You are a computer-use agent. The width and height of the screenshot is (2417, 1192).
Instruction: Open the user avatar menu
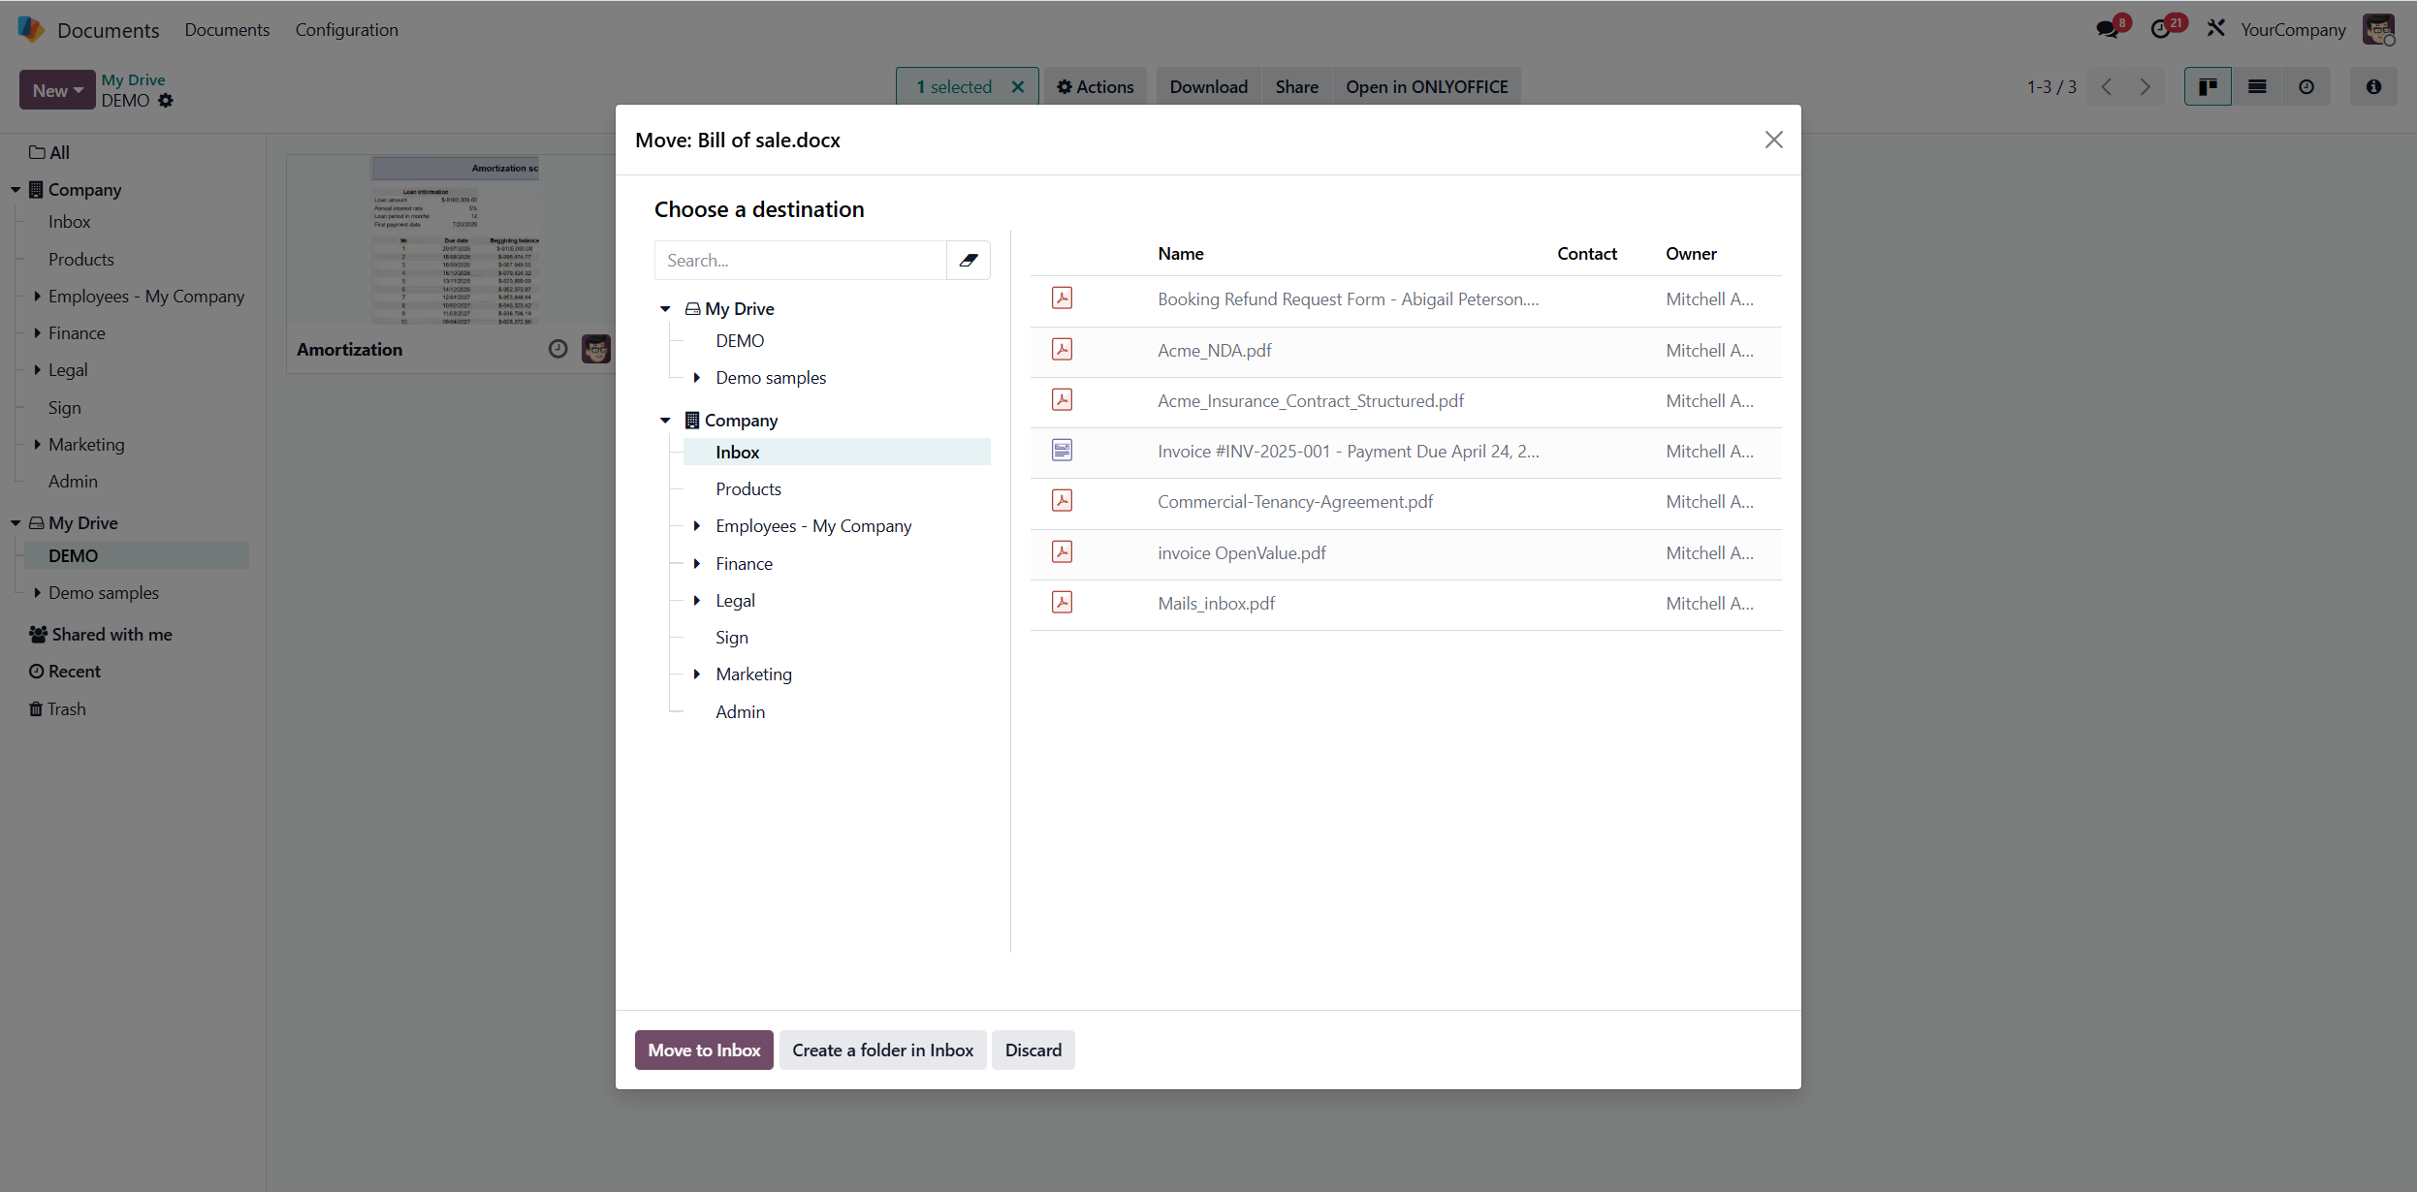click(2379, 29)
